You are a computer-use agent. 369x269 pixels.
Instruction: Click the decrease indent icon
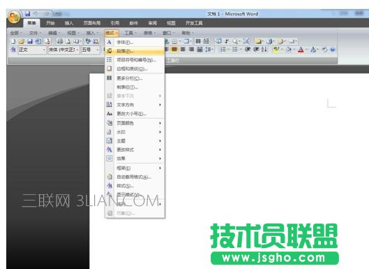pos(248,50)
